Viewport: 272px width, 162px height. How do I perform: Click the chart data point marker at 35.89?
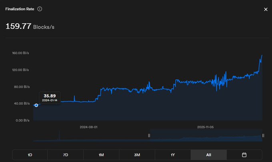(36, 105)
